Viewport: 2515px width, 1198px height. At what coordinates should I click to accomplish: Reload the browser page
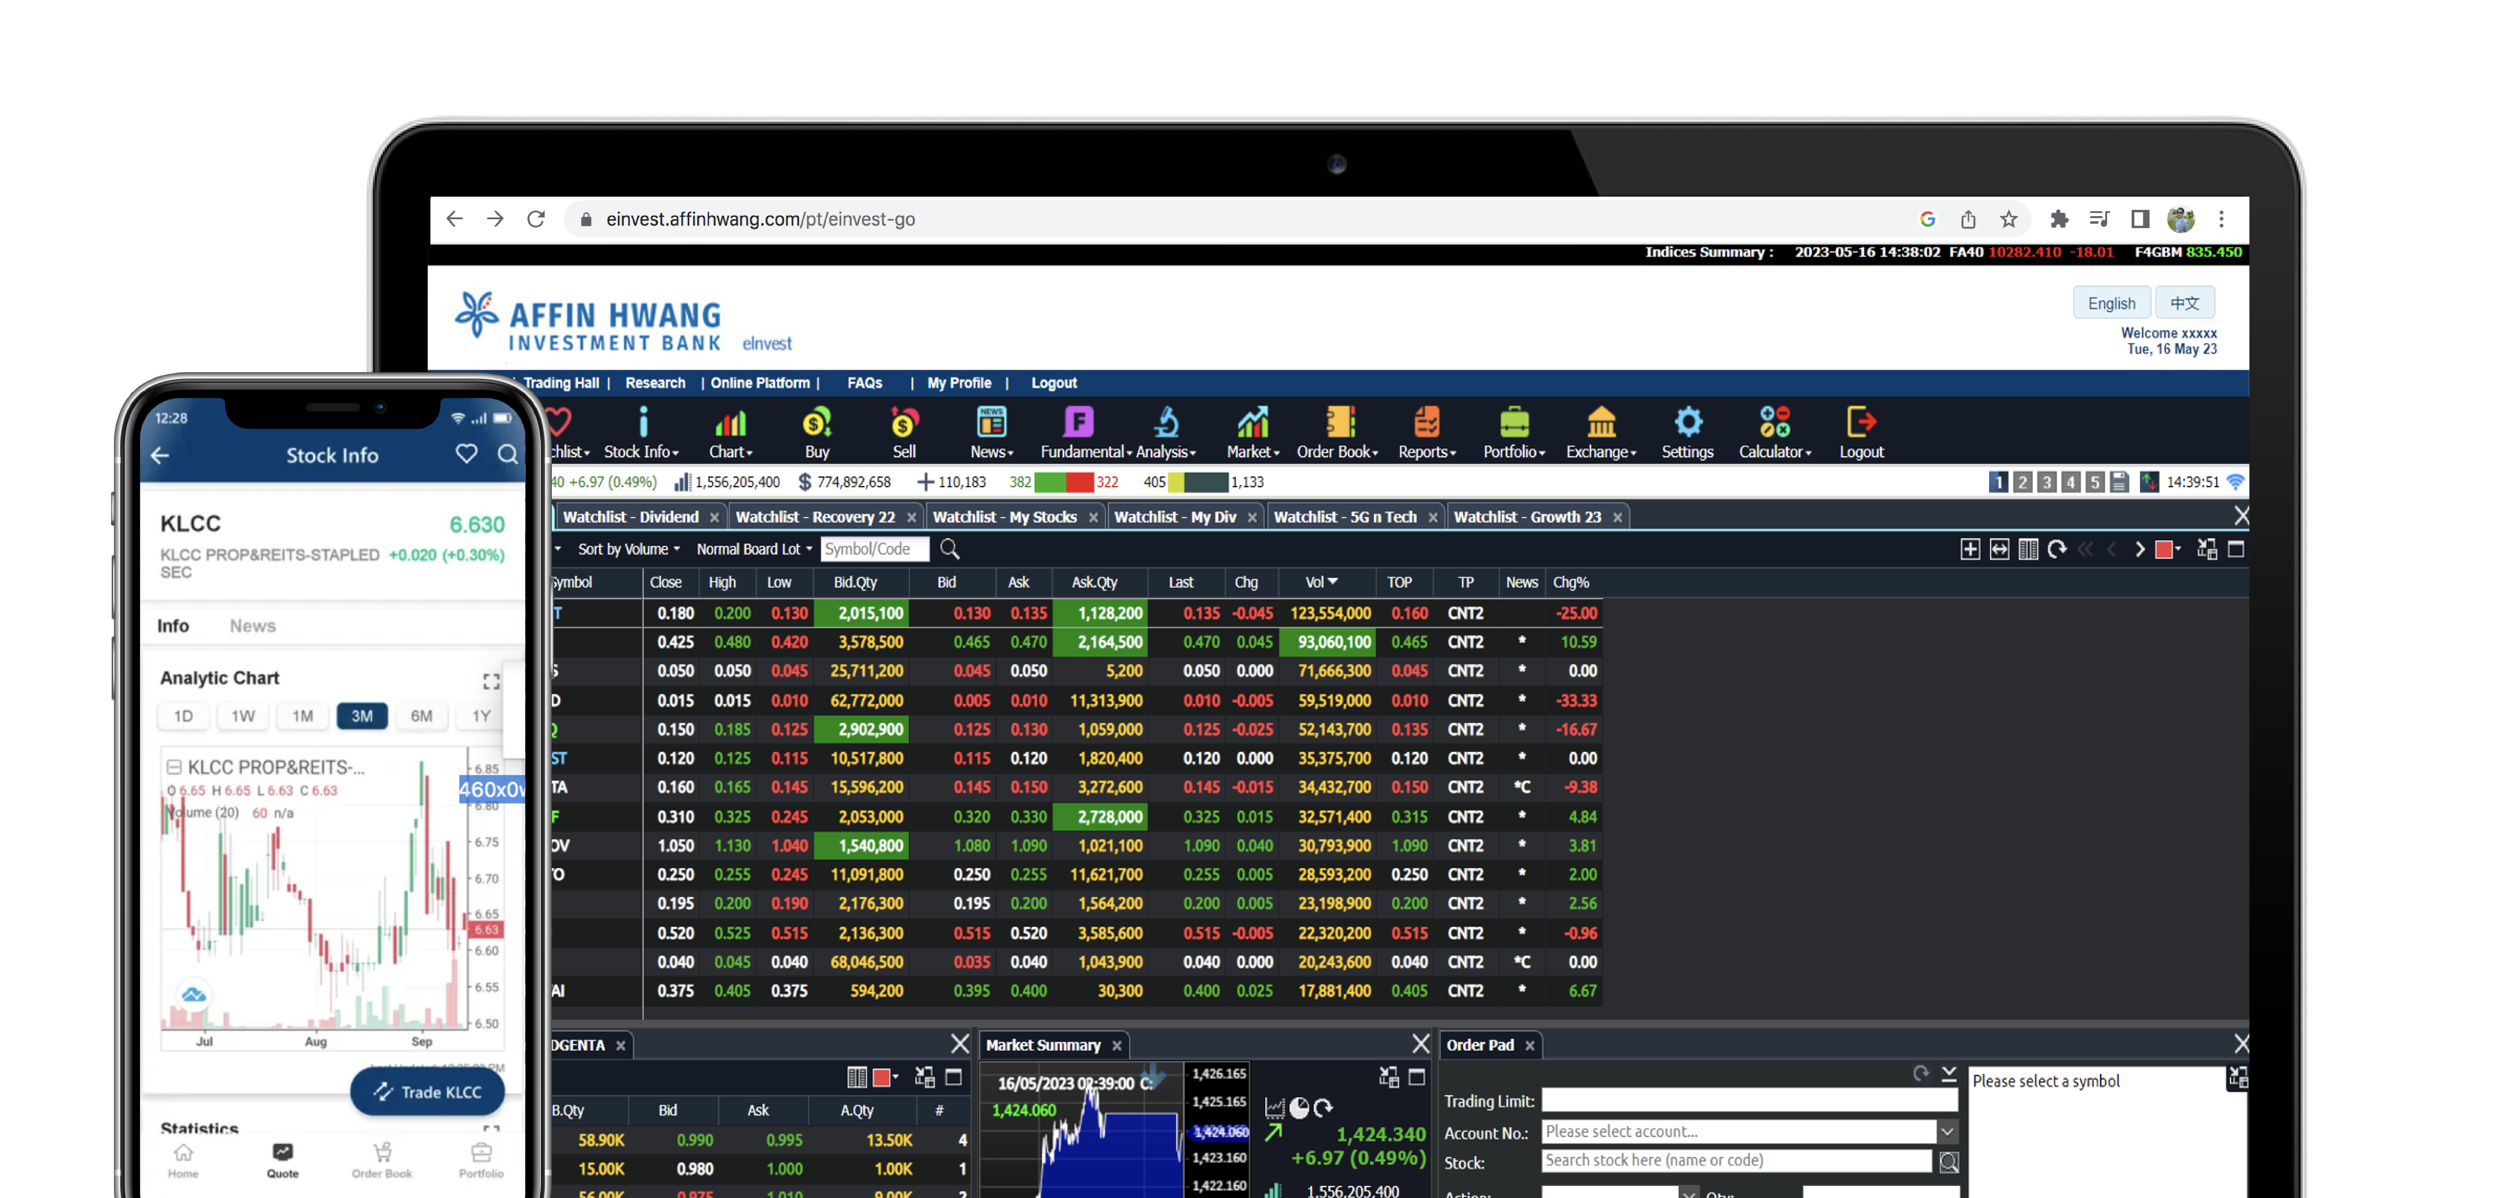(x=536, y=220)
